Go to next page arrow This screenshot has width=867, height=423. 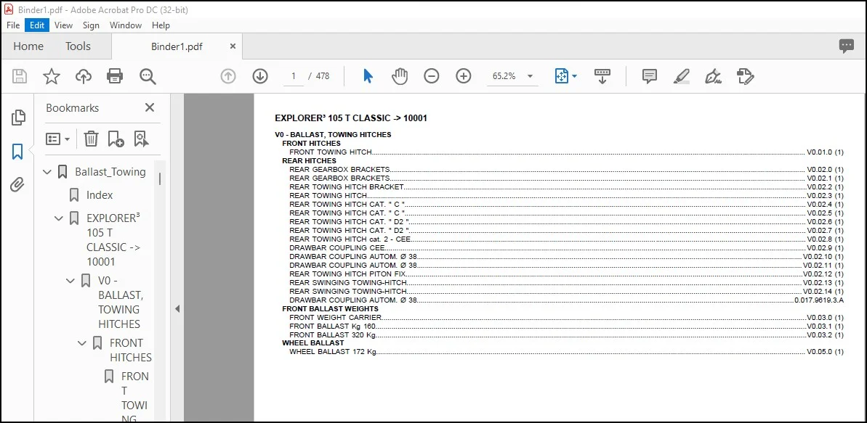point(260,76)
